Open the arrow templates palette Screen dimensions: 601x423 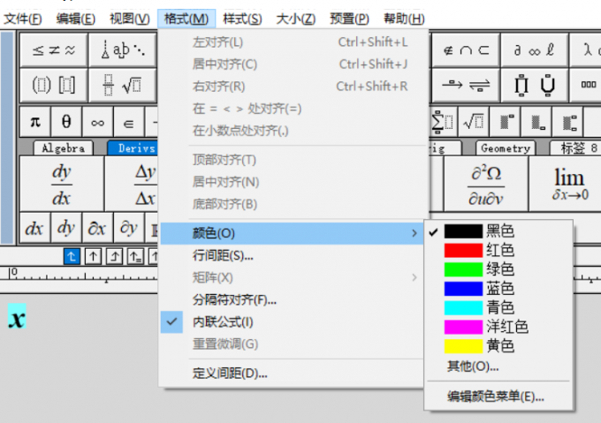466,85
